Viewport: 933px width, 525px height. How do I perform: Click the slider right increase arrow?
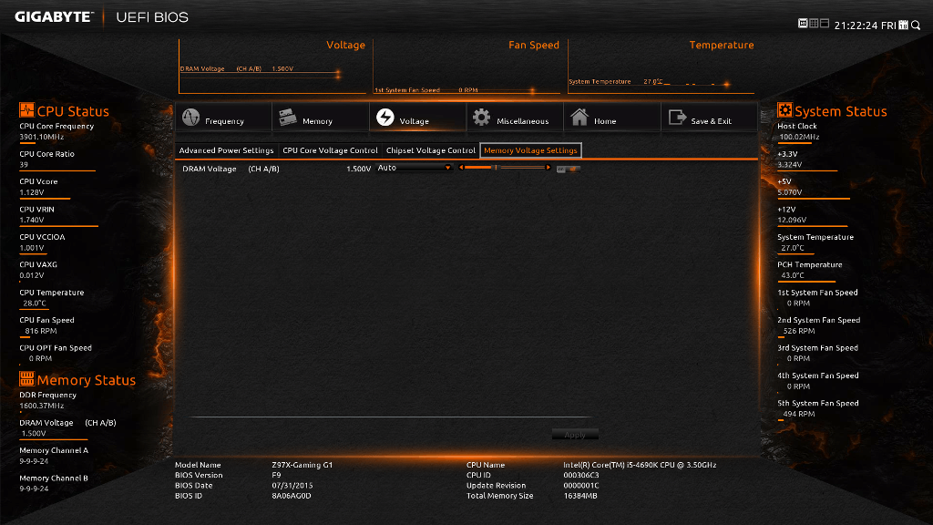pyautogui.click(x=548, y=168)
